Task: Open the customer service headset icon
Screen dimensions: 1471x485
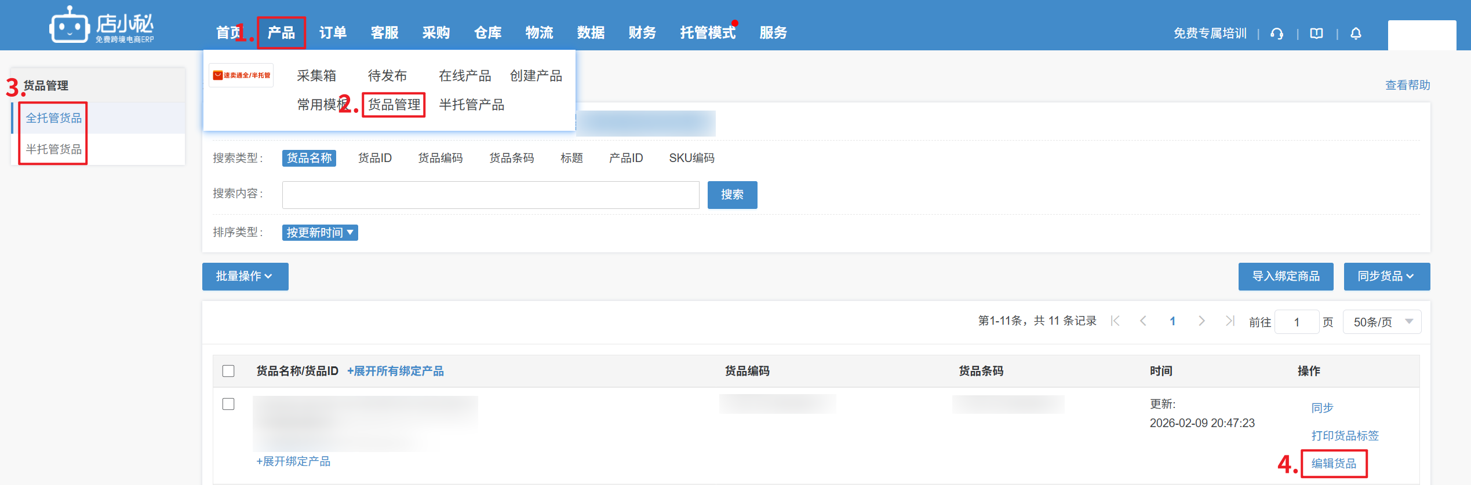Action: click(1276, 34)
